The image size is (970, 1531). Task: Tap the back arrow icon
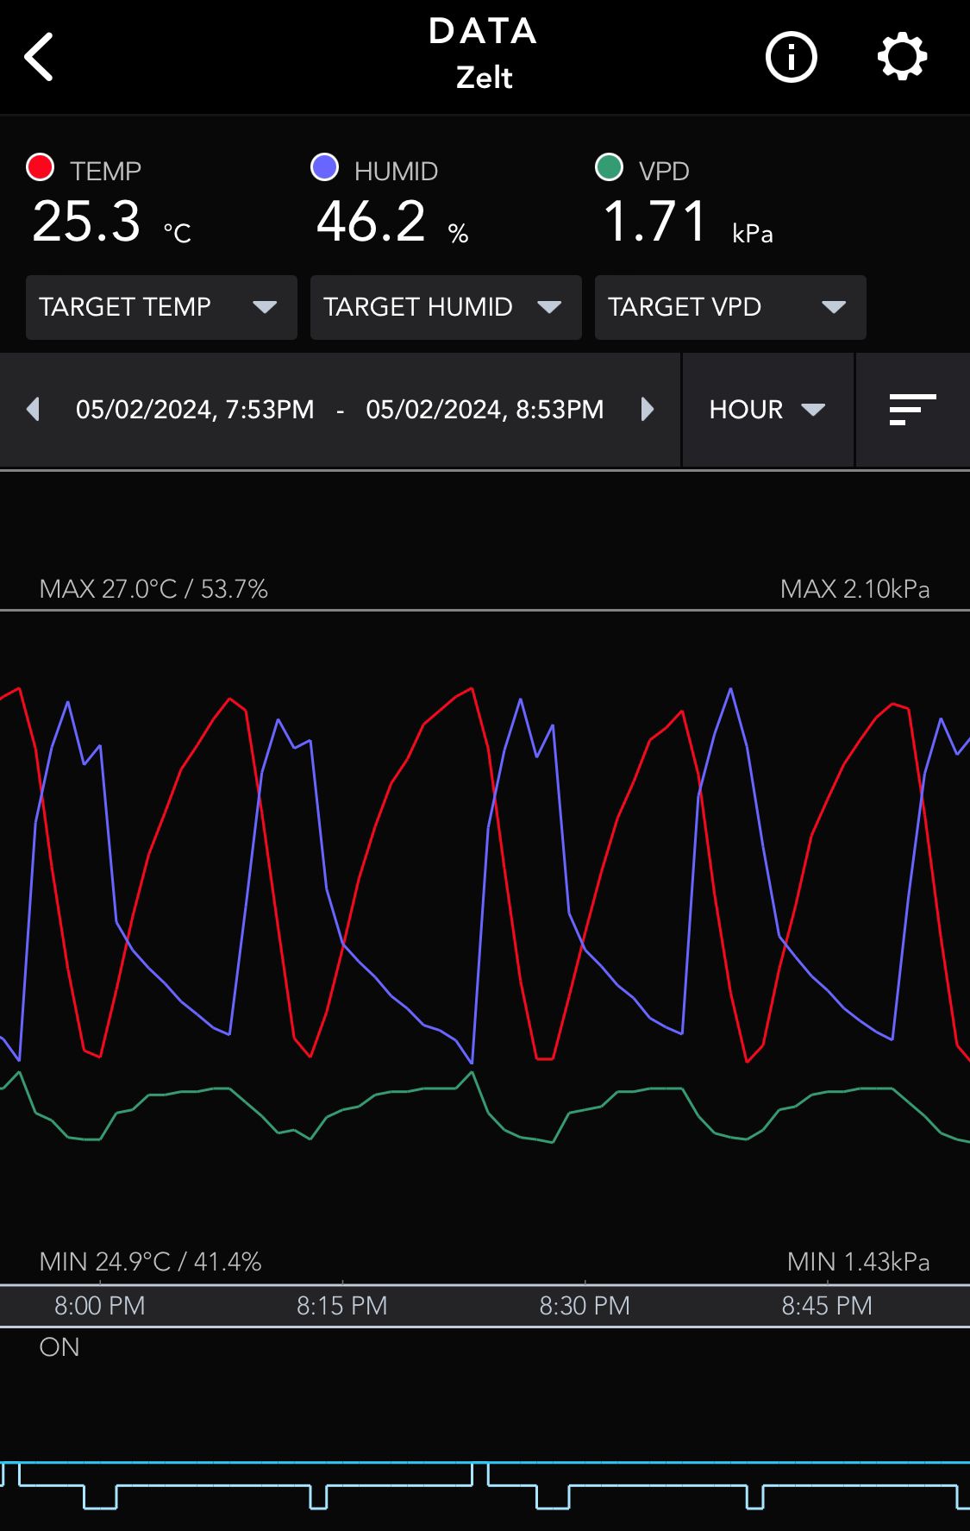[40, 57]
